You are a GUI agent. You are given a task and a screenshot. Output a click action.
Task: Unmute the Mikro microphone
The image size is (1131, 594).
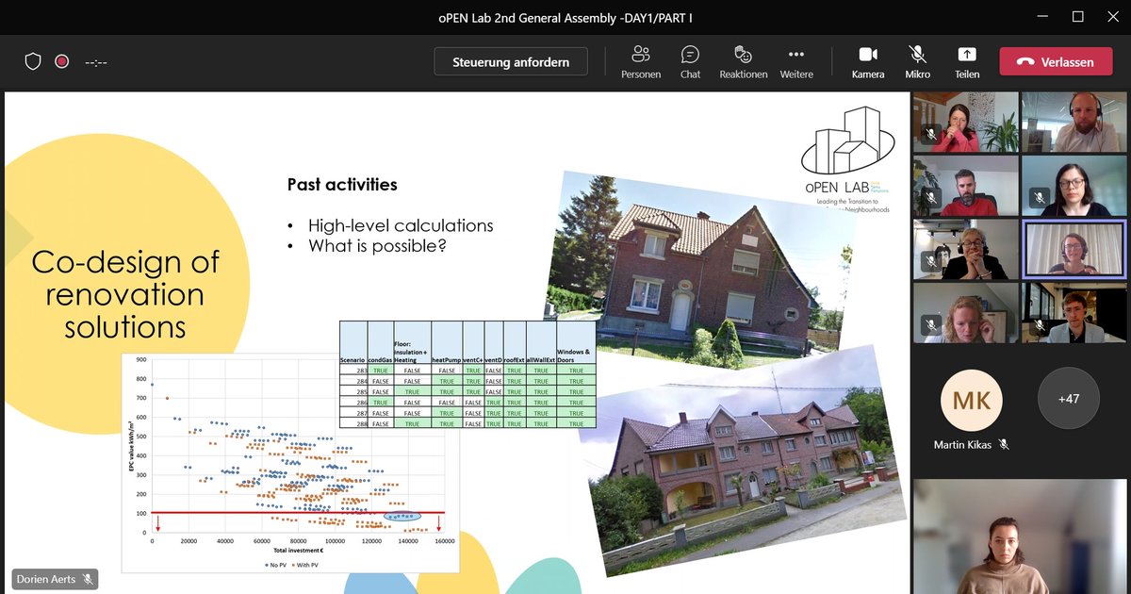point(917,62)
